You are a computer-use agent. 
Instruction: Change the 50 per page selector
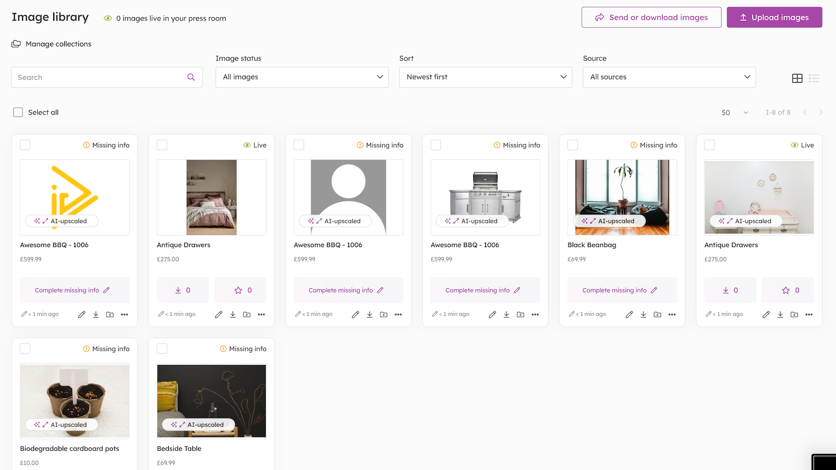[x=735, y=113]
